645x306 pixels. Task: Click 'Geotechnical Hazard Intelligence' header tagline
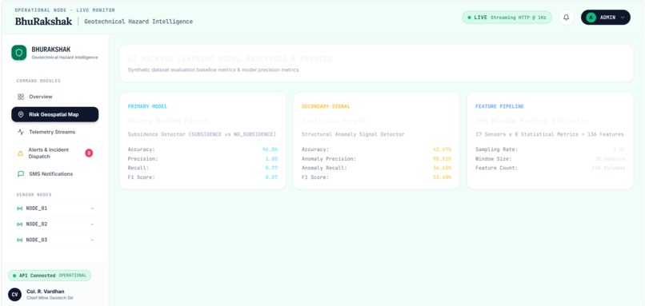(x=138, y=22)
